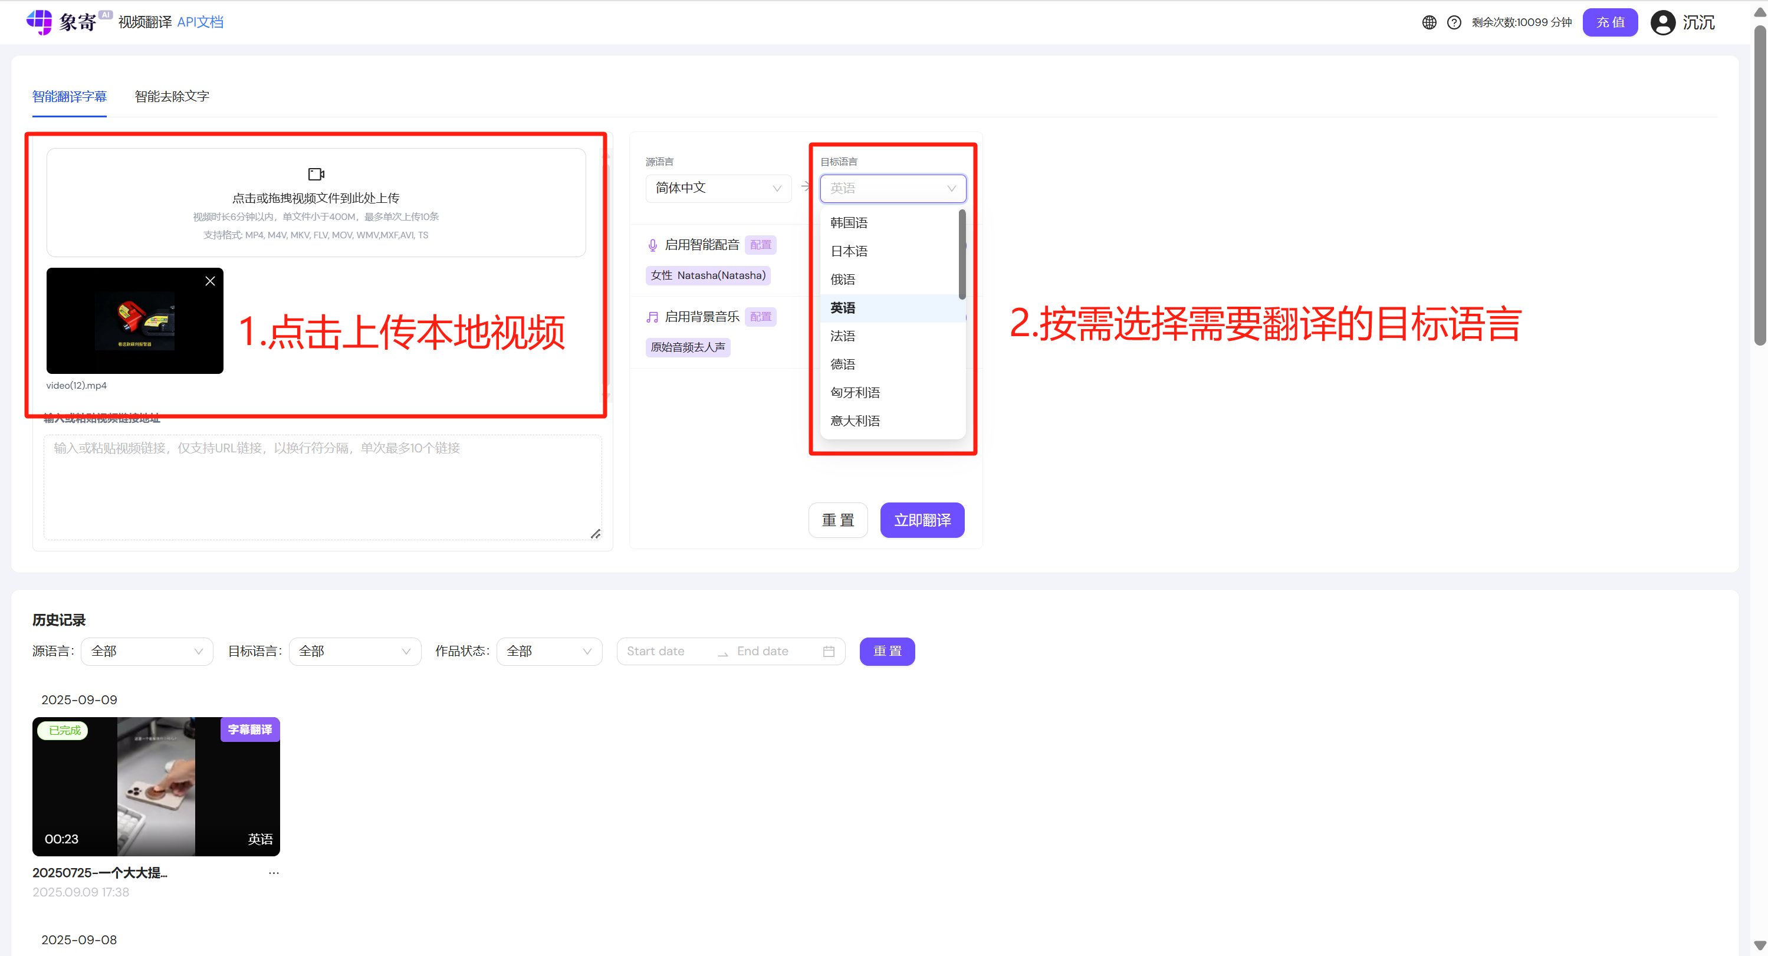Open the 作品状态 filter dropdown

[x=549, y=651]
